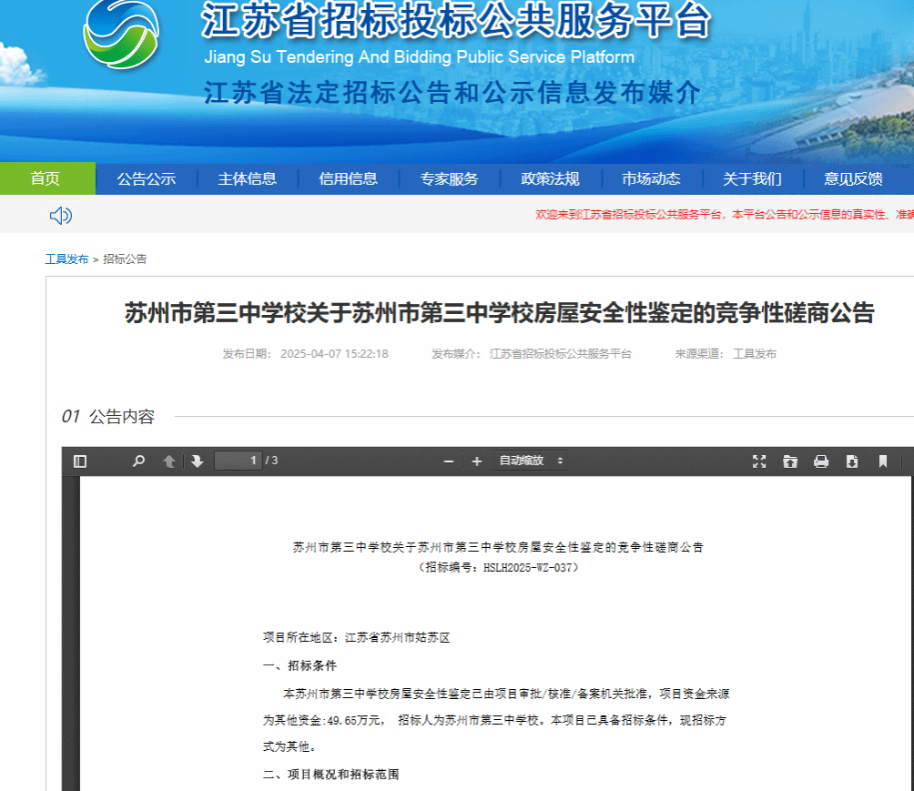Open a file in PDF viewer
914x791 pixels.
790,461
